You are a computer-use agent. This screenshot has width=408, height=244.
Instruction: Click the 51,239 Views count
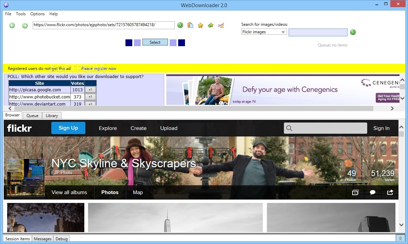[383, 175]
